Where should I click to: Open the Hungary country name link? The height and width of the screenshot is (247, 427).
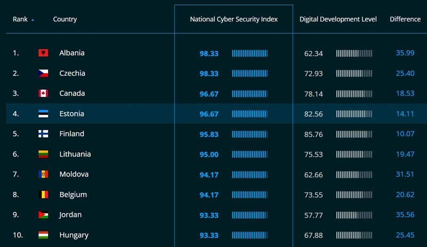[x=74, y=235]
